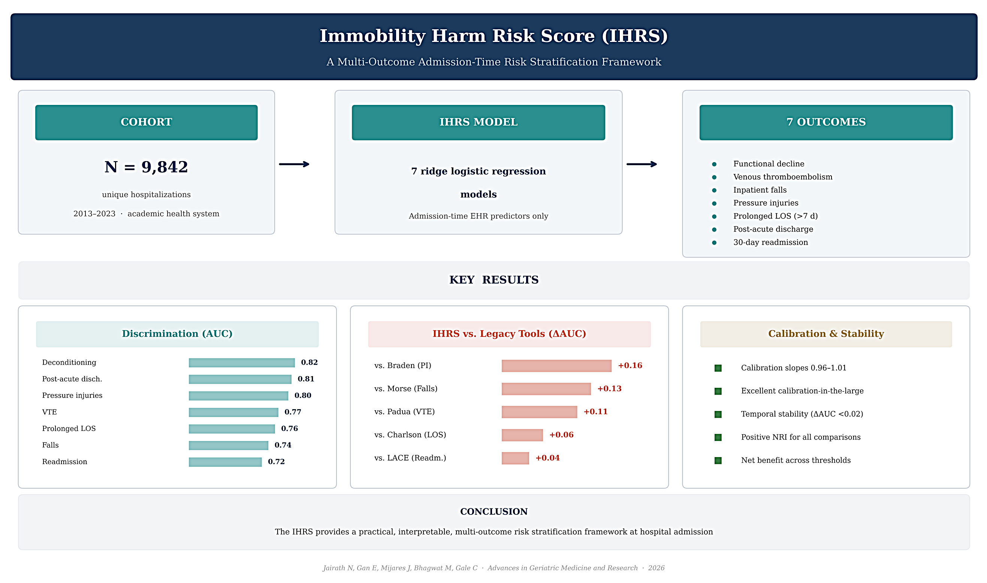Click the bullet next to Functional decline
Viewport: 987px width, 583px height.
(714, 164)
